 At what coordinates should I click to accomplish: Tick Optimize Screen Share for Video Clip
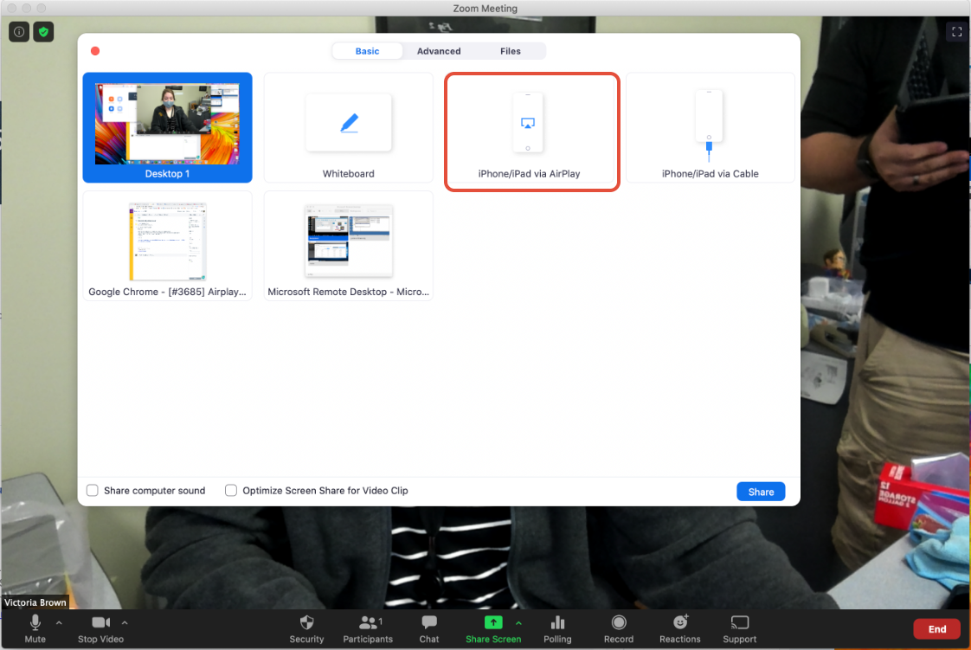coord(231,490)
